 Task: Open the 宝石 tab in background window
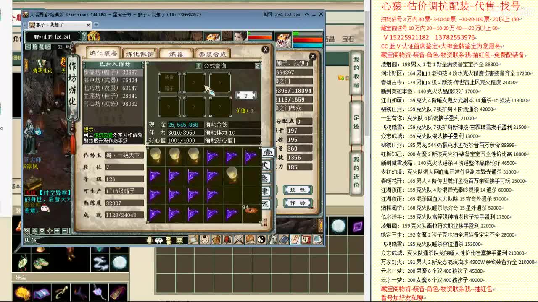point(348,39)
